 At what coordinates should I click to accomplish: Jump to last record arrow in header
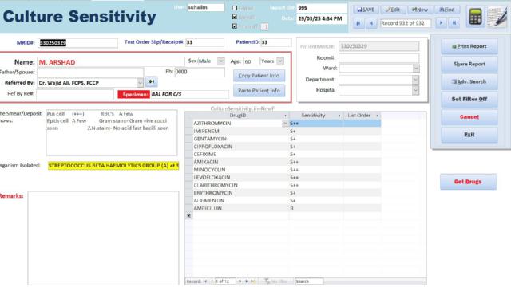tap(454, 23)
